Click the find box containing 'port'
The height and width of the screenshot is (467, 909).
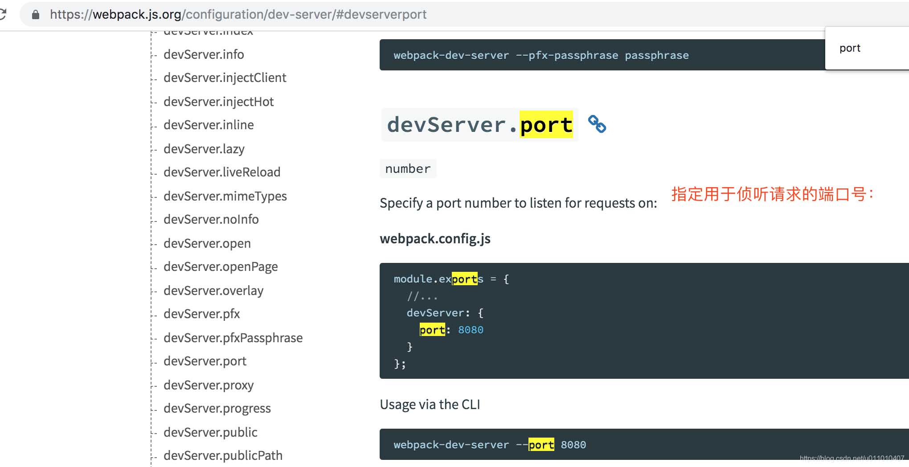click(x=867, y=48)
